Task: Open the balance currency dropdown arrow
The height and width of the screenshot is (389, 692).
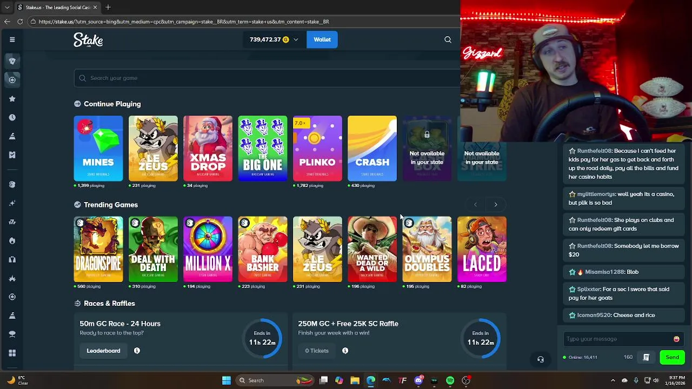Action: (x=296, y=39)
